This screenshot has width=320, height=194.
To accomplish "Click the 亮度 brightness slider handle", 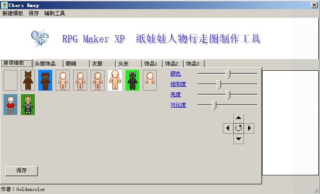I will pos(228,95).
